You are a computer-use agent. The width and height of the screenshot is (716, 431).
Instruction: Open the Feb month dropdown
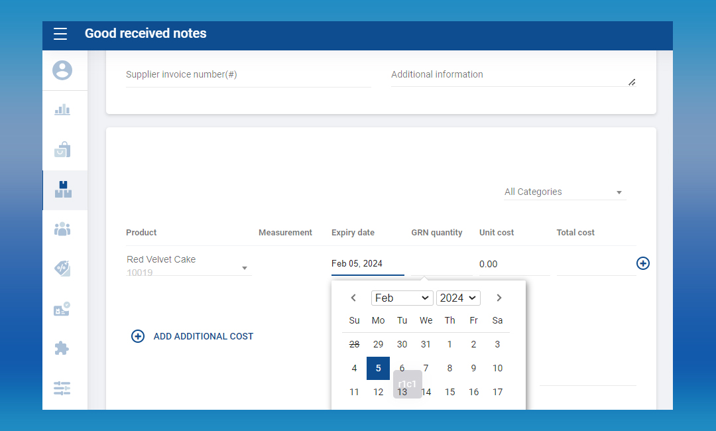[402, 298]
